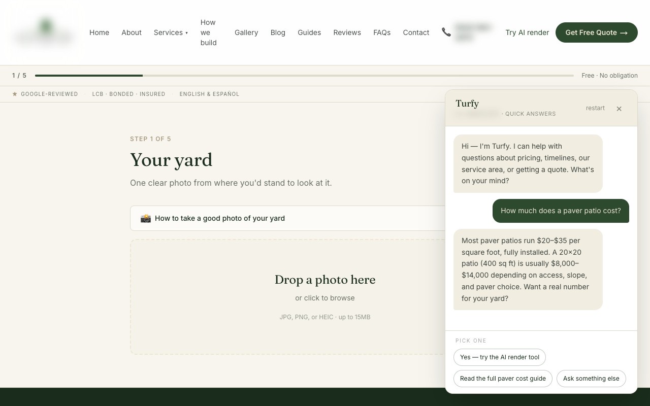
Task: Click the ENGLISH & ESPAÑOL text
Action: point(209,94)
